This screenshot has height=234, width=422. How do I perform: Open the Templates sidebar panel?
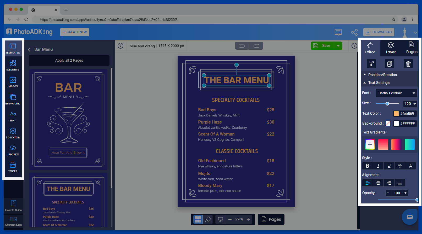click(x=13, y=49)
